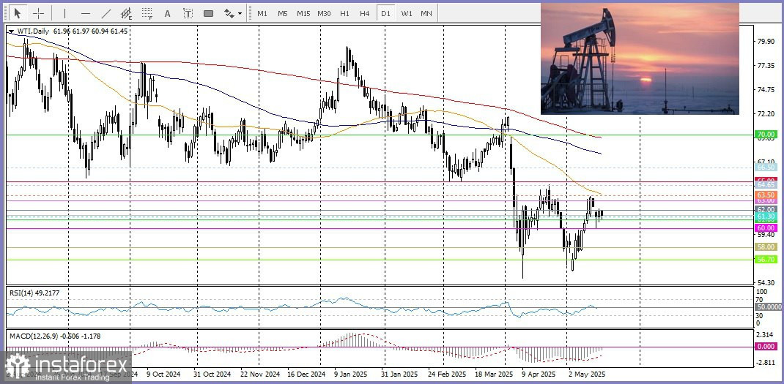Click the '16 Dec 2024' date label
Viewport: 784px width, 384px height.
[x=306, y=374]
